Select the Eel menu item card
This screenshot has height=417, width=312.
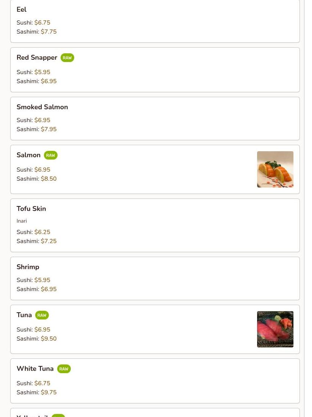click(x=155, y=21)
